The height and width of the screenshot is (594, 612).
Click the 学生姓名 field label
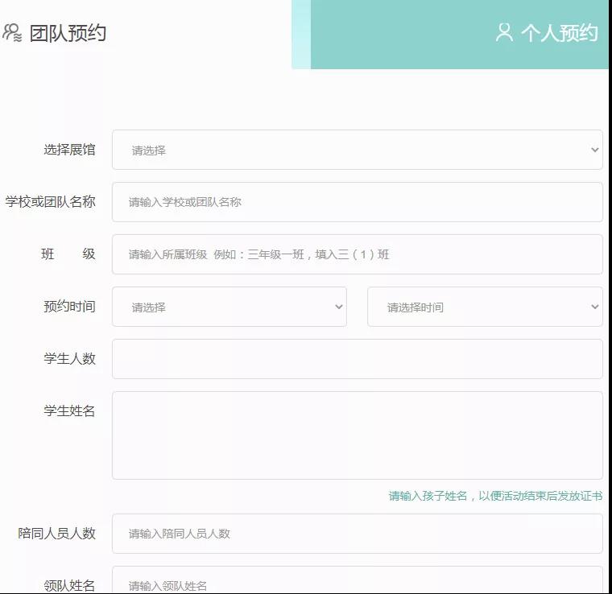click(69, 411)
